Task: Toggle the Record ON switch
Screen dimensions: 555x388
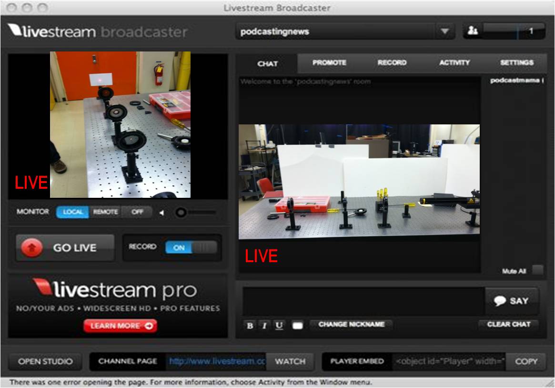Action: [191, 247]
